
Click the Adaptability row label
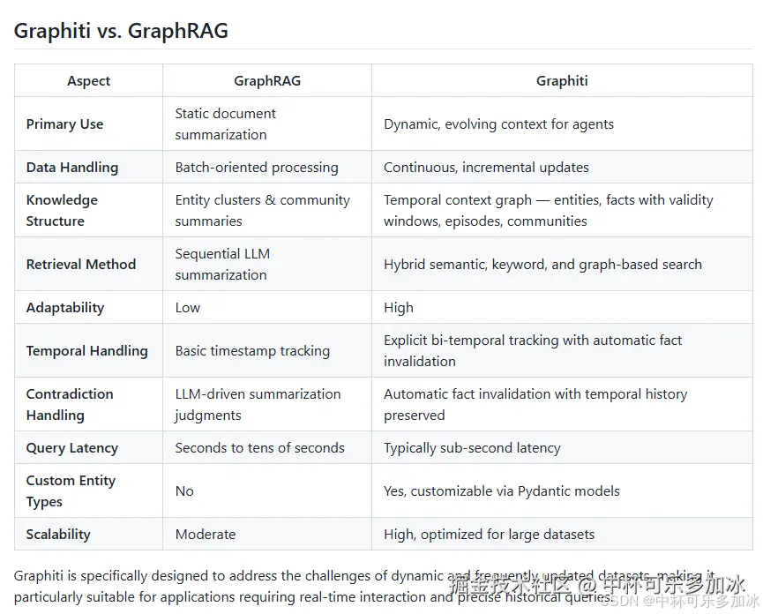point(65,308)
